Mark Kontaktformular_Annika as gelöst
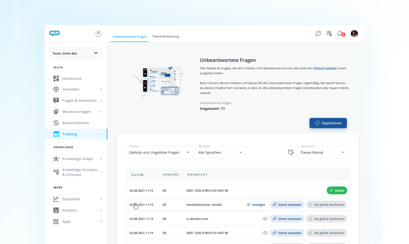409x244 pixels. [327, 205]
